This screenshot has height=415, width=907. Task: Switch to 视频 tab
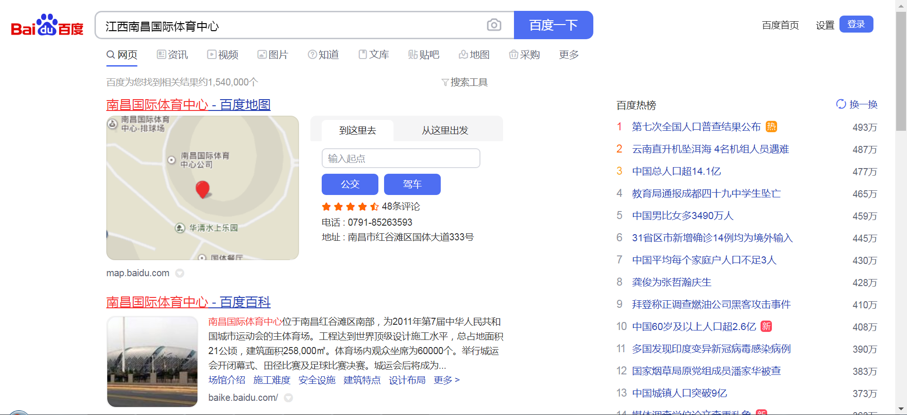(x=222, y=55)
